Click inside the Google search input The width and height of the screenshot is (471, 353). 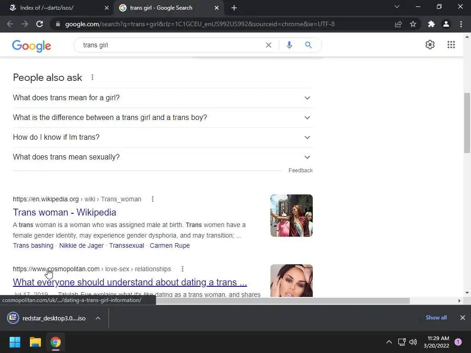(171, 45)
